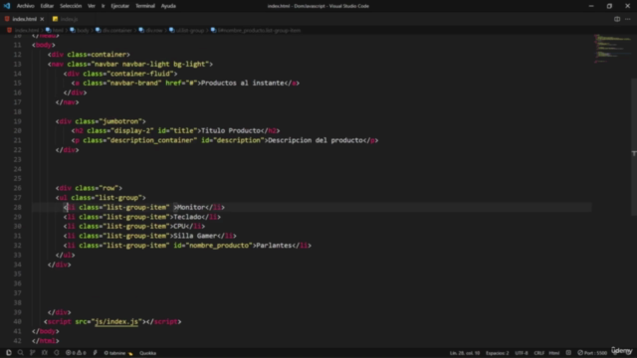The width and height of the screenshot is (637, 358).
Task: Click the VS Code logo icon
Action: pyautogui.click(x=7, y=6)
